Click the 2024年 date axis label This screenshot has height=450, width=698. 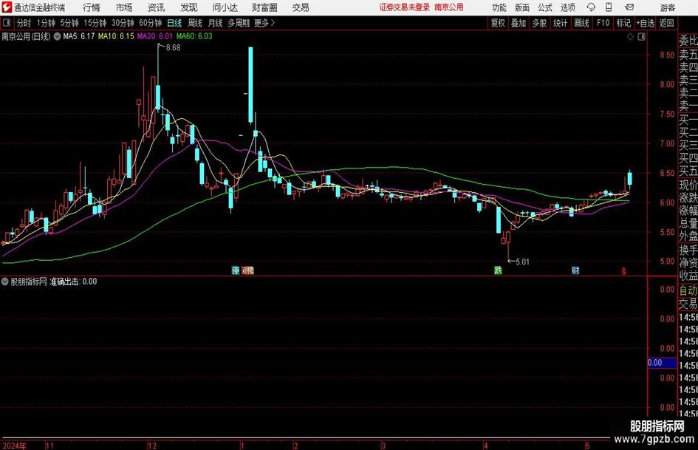click(x=14, y=446)
